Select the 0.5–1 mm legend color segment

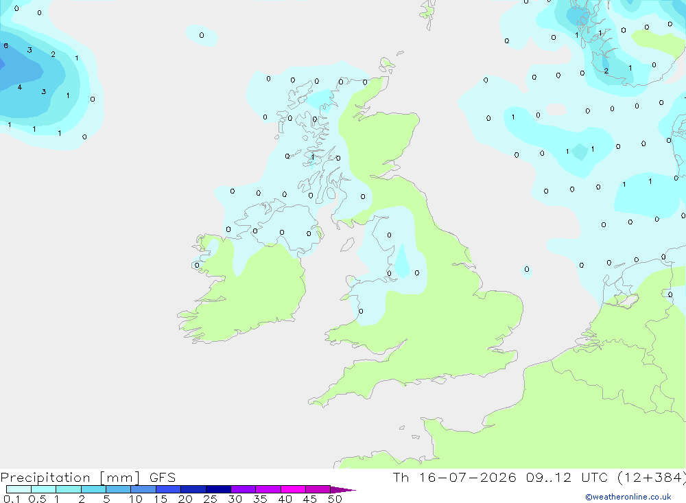tap(44, 489)
